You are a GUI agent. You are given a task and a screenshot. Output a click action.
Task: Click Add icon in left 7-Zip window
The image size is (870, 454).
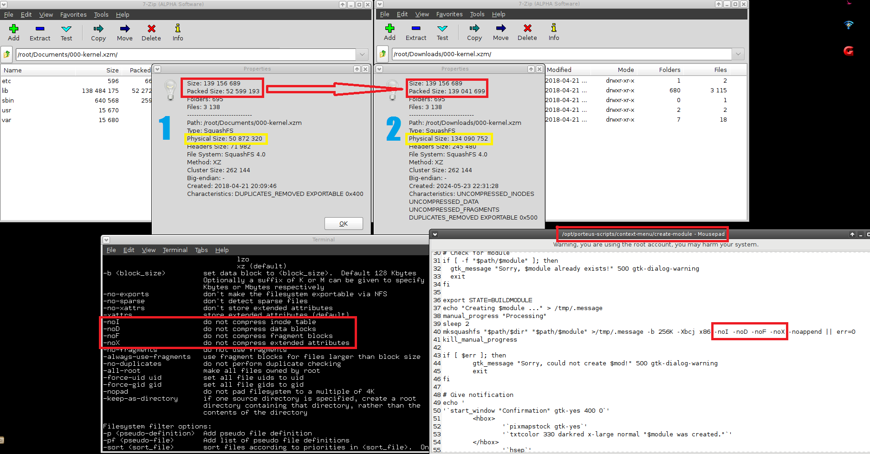coord(13,29)
